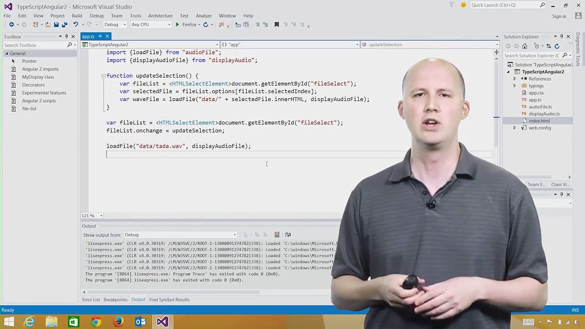Collapse the updateSelection function outline
Image resolution: width=585 pixels, height=329 pixels.
pyautogui.click(x=103, y=76)
